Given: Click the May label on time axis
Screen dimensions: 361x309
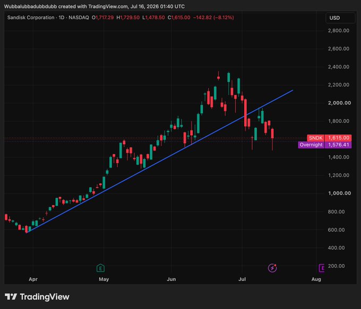Looking at the screenshot, I should click(104, 279).
